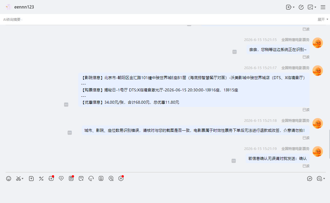This screenshot has width=330, height=203.
Task: Click the 【影院信息】 line in the message
Action: point(194,78)
